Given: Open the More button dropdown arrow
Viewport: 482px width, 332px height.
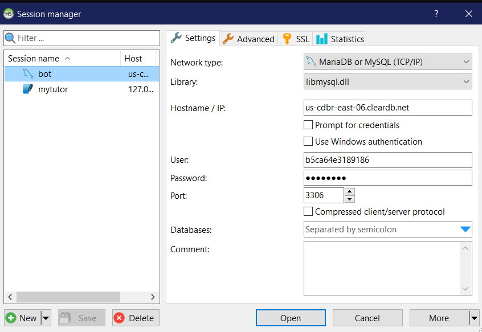Looking at the screenshot, I should 475,318.
